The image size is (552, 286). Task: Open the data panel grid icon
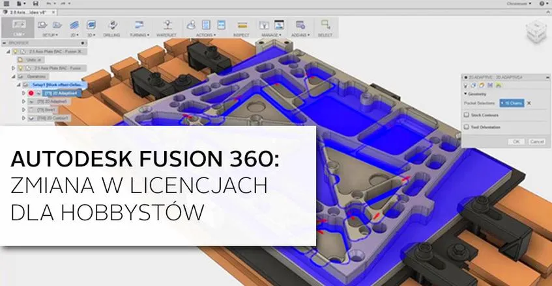(7, 3)
